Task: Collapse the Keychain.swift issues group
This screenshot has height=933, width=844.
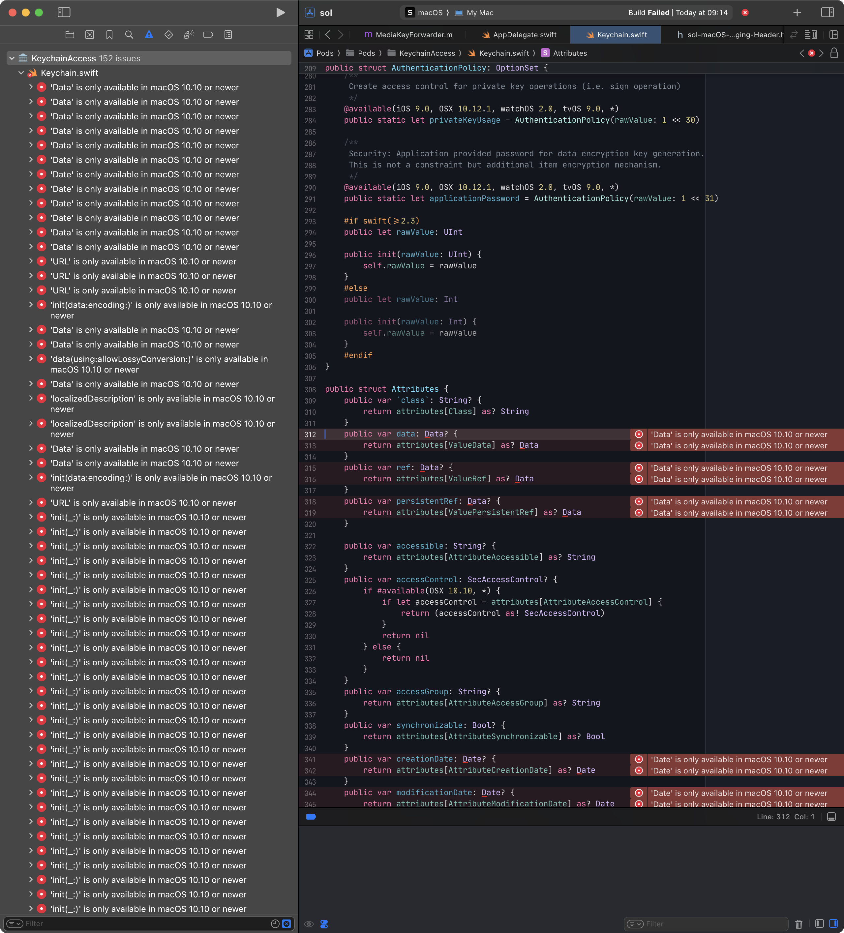Action: coord(21,73)
